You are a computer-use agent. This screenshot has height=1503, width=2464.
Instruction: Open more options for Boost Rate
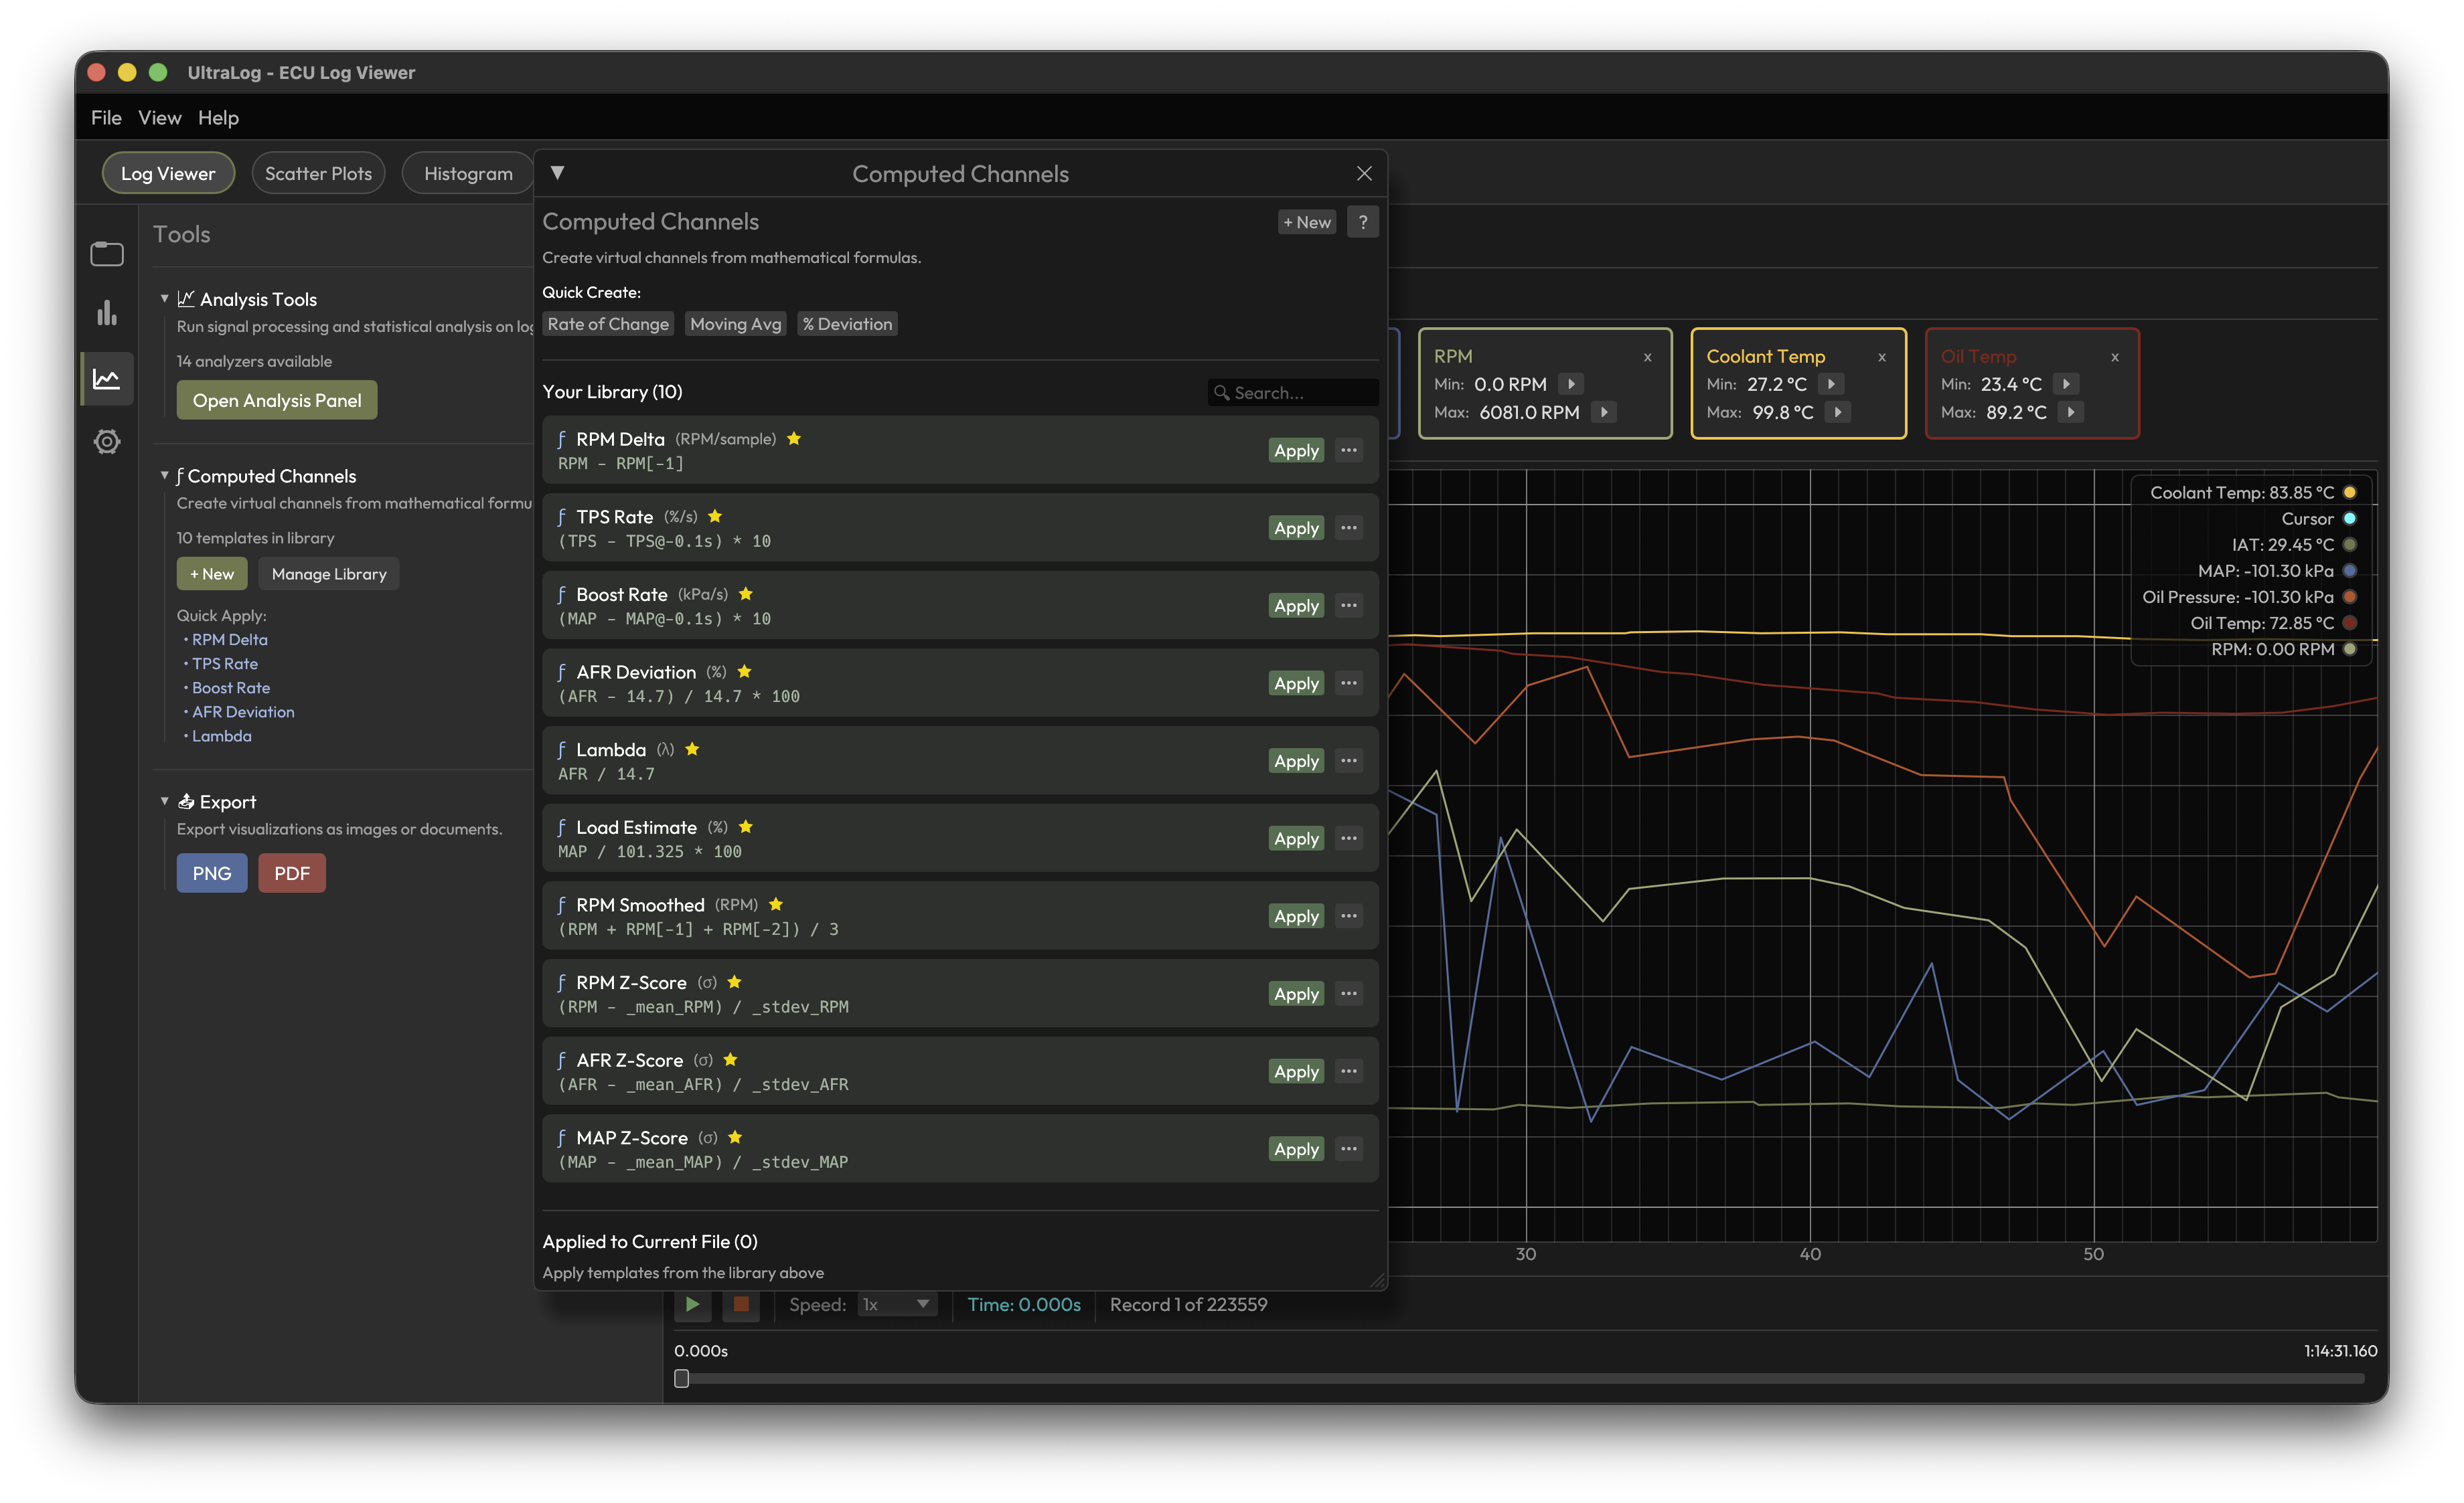(1349, 606)
